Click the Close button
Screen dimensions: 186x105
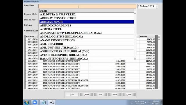pyautogui.click(x=129, y=94)
